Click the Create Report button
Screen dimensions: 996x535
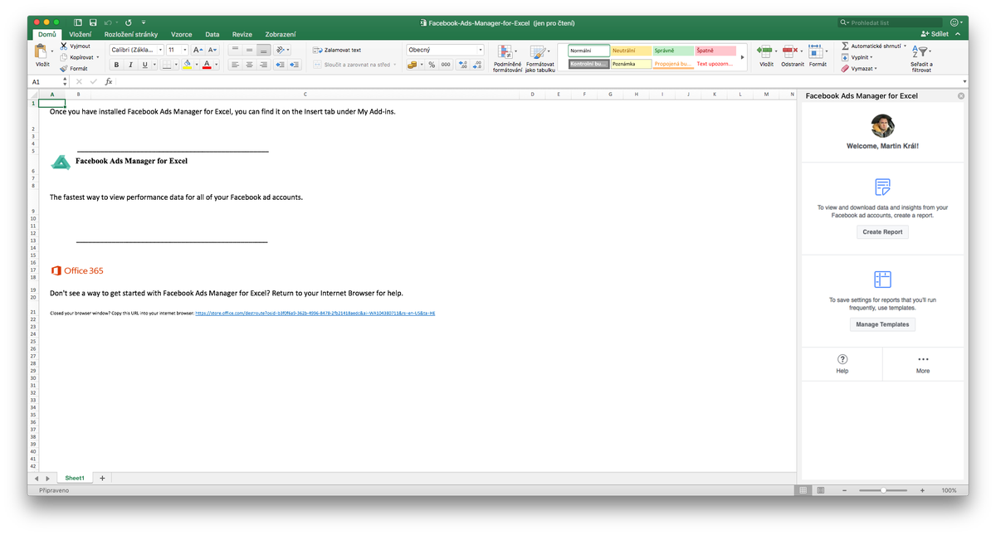pyautogui.click(x=882, y=232)
